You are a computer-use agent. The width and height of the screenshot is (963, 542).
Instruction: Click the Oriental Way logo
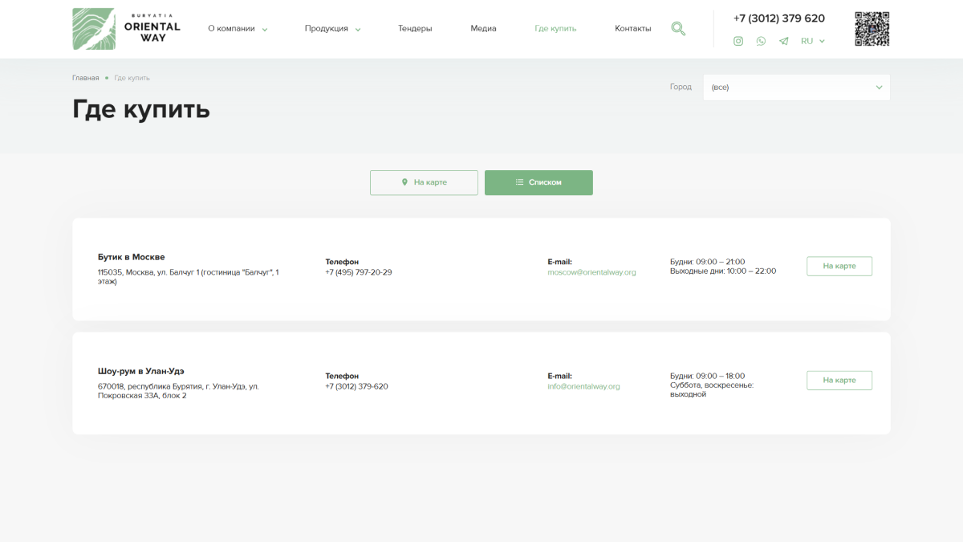(126, 29)
